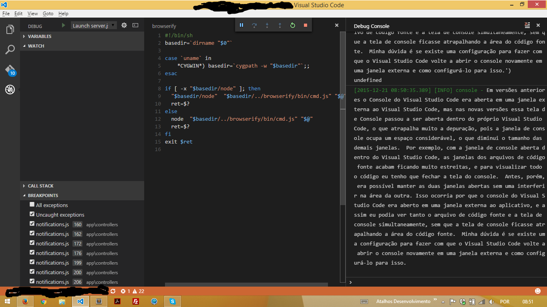This screenshot has width=547, height=307.
Task: Open the debug console icon beside the gear
Action: 135,25
